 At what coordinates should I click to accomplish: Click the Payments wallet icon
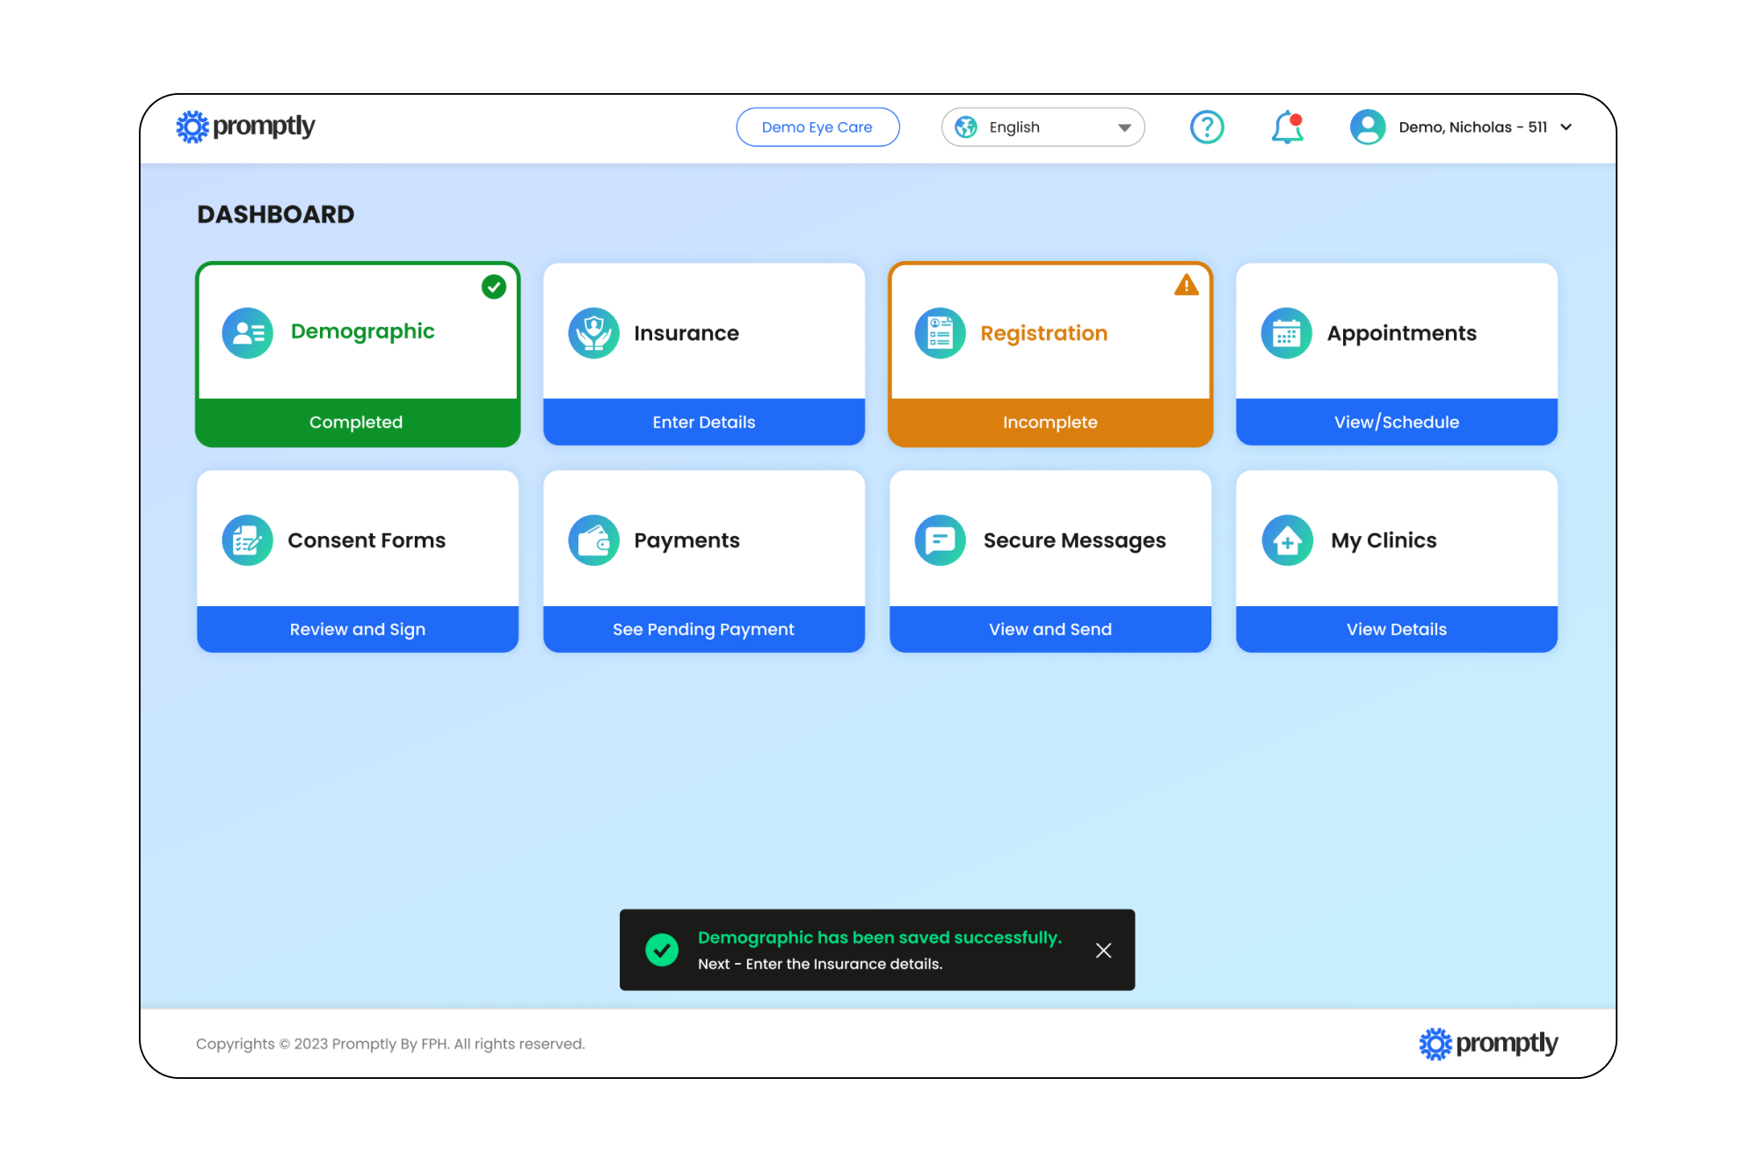[594, 540]
